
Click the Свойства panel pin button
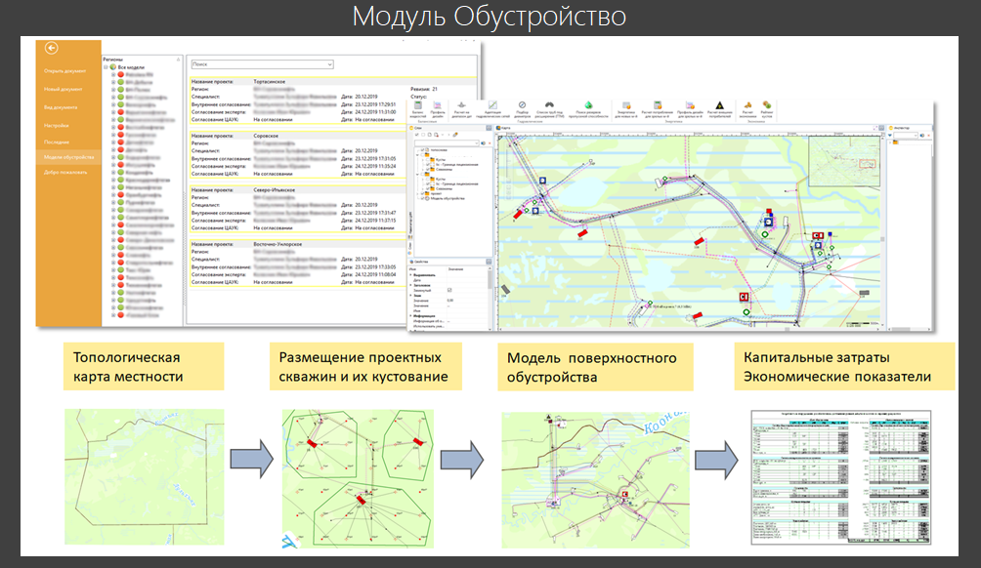pyautogui.click(x=489, y=262)
